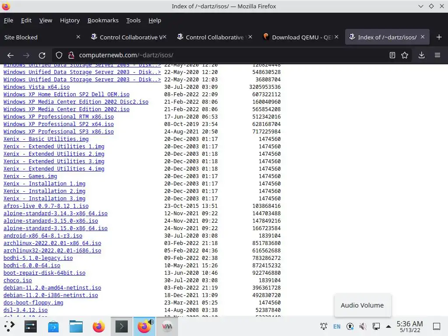Reload the current page

pos(42,55)
